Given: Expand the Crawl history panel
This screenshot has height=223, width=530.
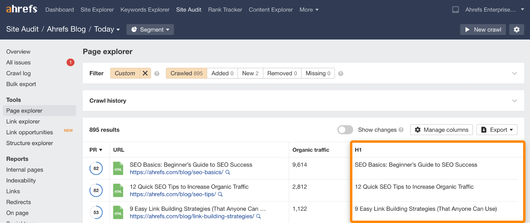Looking at the screenshot, I should point(514,101).
